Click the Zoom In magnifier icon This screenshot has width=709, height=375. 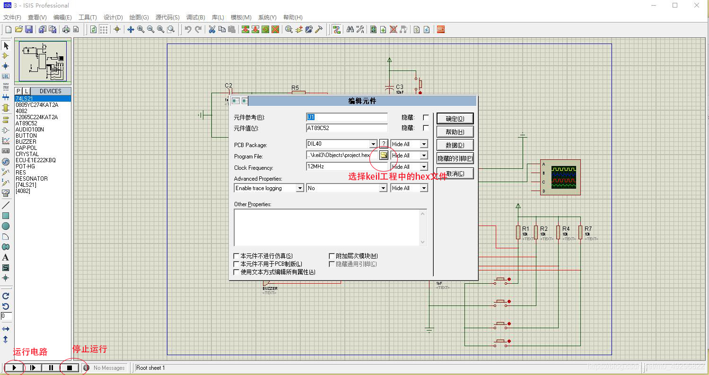[140, 29]
